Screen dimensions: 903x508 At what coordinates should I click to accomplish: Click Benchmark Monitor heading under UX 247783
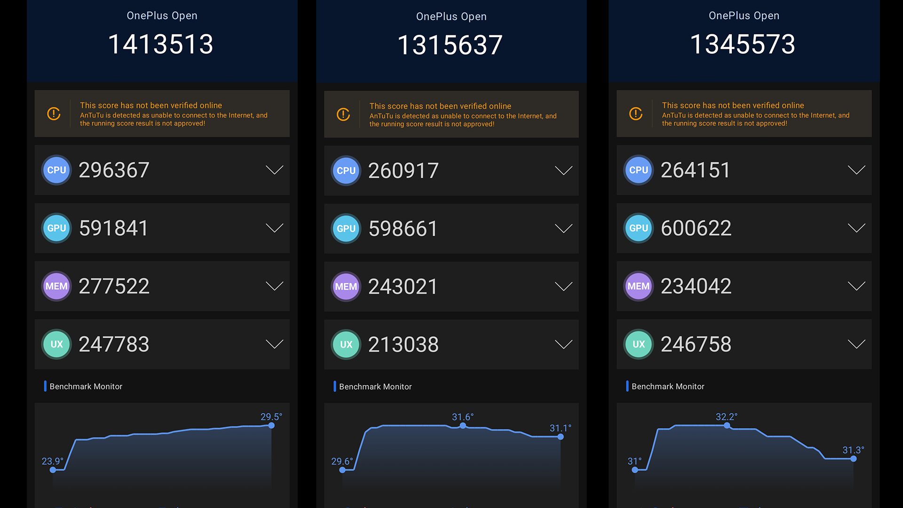[x=86, y=386]
